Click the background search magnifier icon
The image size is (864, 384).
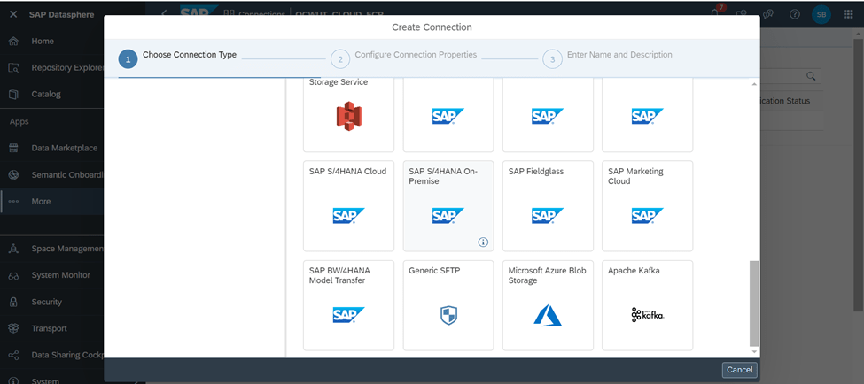811,76
